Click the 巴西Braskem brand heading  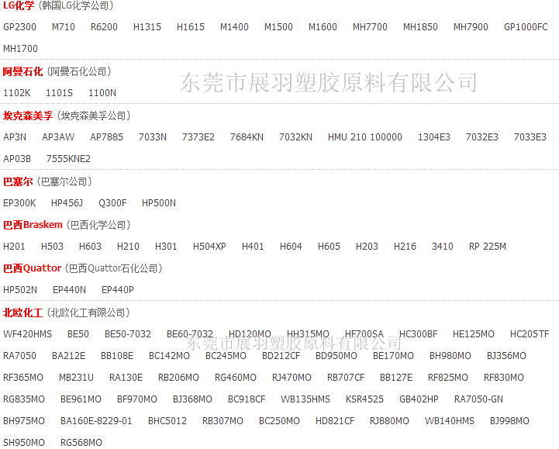tap(33, 225)
